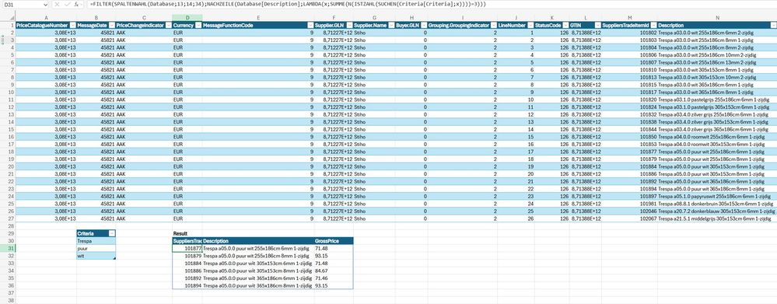This screenshot has height=304, width=777.
Task: Select column D header
Action: (x=187, y=18)
